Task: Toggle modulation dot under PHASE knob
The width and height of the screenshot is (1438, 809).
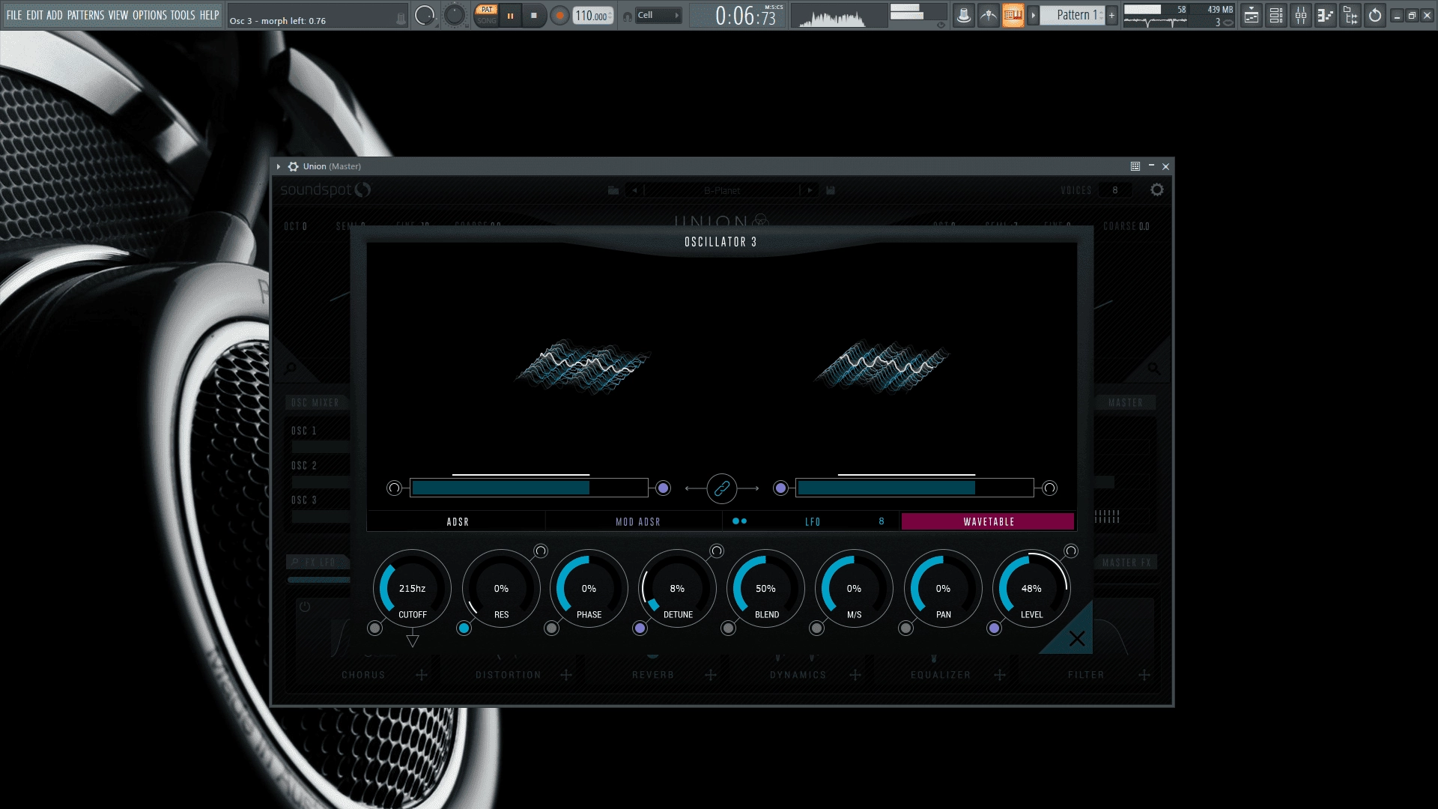Action: (551, 628)
